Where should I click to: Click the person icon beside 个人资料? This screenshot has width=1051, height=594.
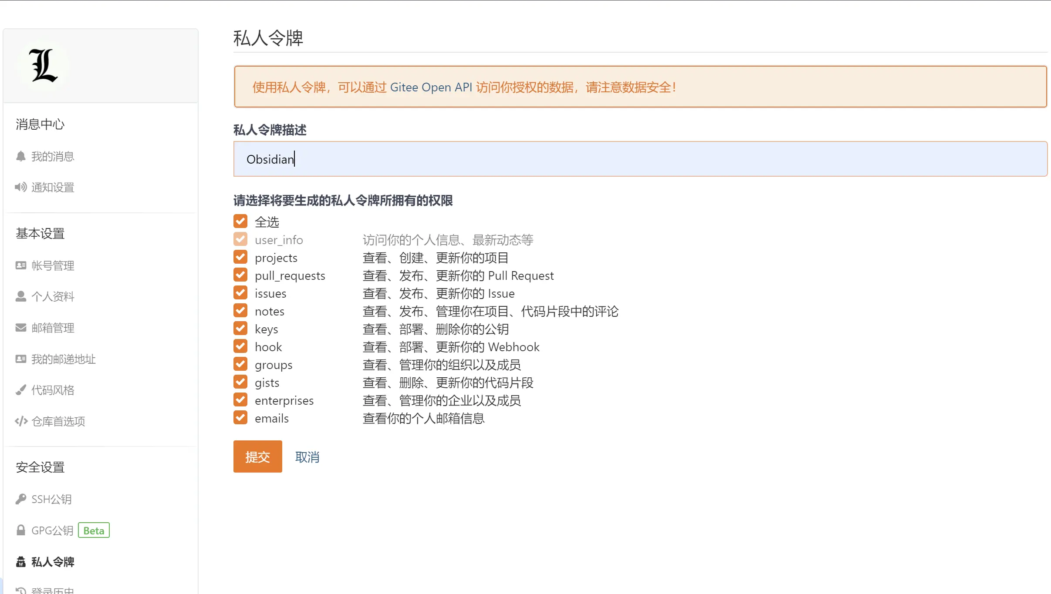(x=20, y=296)
